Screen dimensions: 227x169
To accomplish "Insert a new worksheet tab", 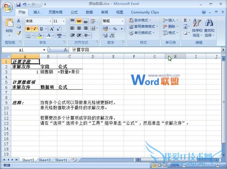I will coord(75,160).
